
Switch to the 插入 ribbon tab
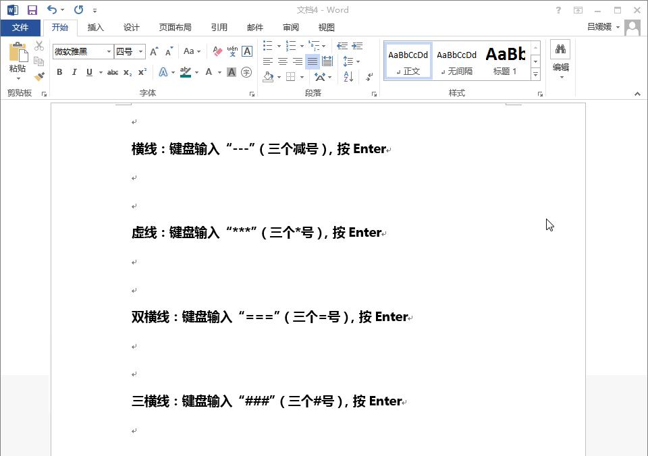point(96,28)
